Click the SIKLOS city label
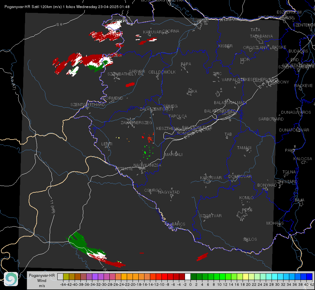 250,239
